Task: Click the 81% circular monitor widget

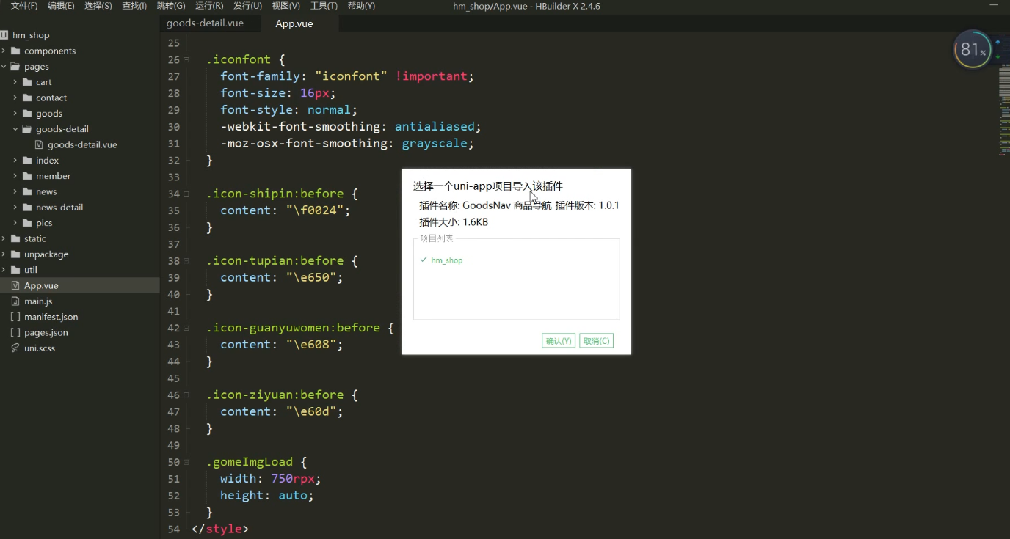Action: (x=973, y=49)
